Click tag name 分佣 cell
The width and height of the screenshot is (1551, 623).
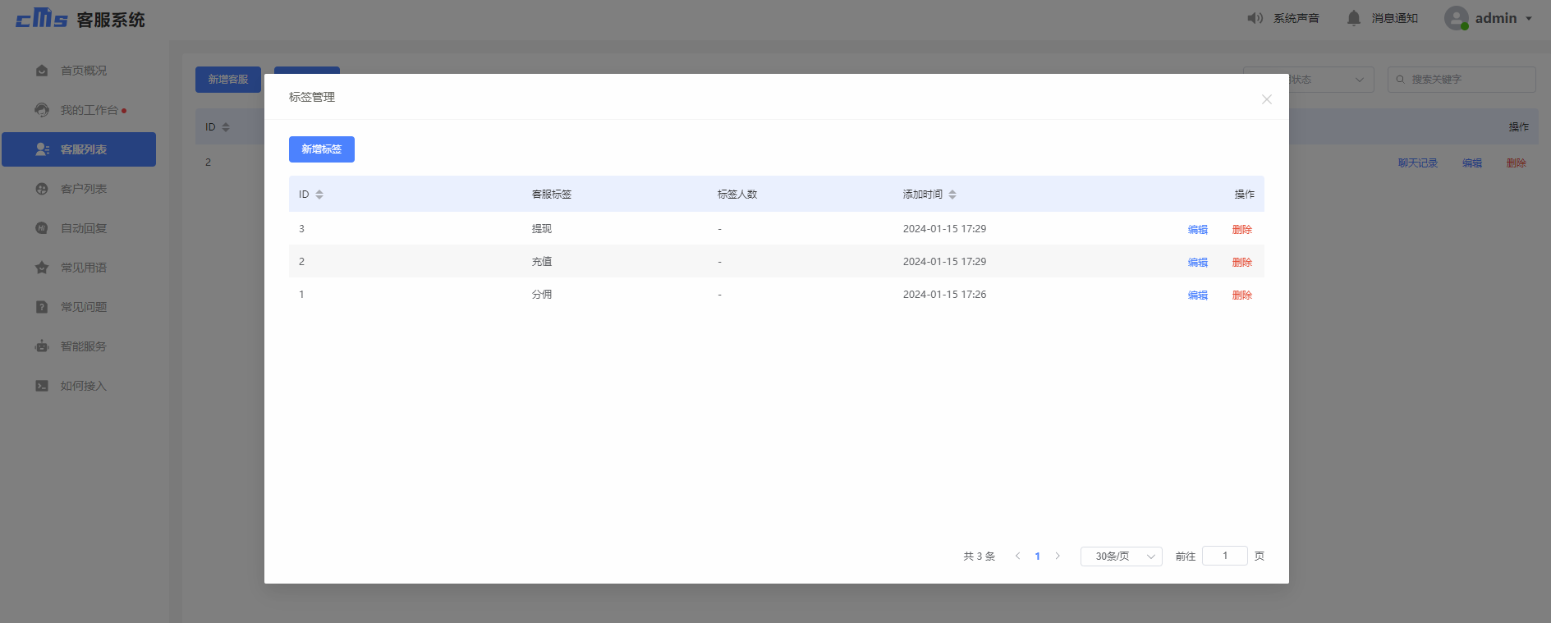[542, 295]
